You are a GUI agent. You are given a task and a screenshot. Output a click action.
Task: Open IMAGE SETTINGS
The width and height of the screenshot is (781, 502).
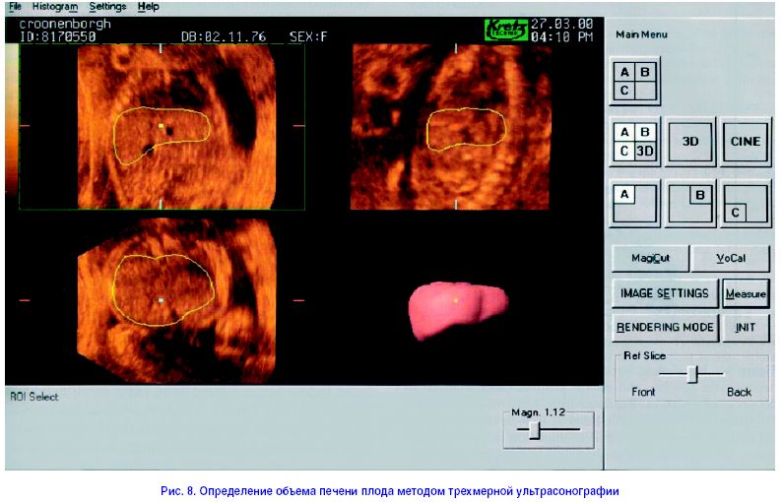click(664, 293)
